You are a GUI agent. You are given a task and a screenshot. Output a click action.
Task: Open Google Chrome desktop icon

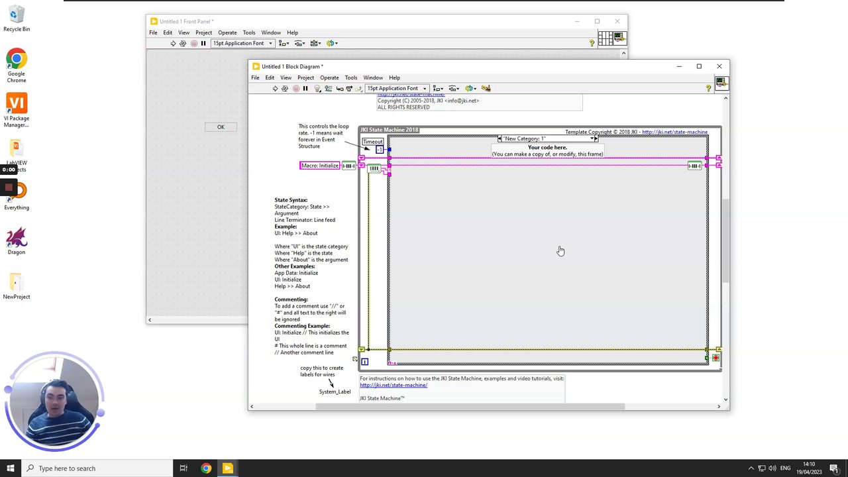point(17,66)
